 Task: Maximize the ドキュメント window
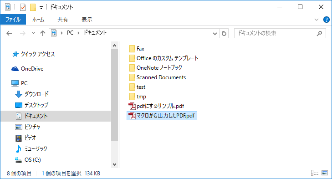300,7
